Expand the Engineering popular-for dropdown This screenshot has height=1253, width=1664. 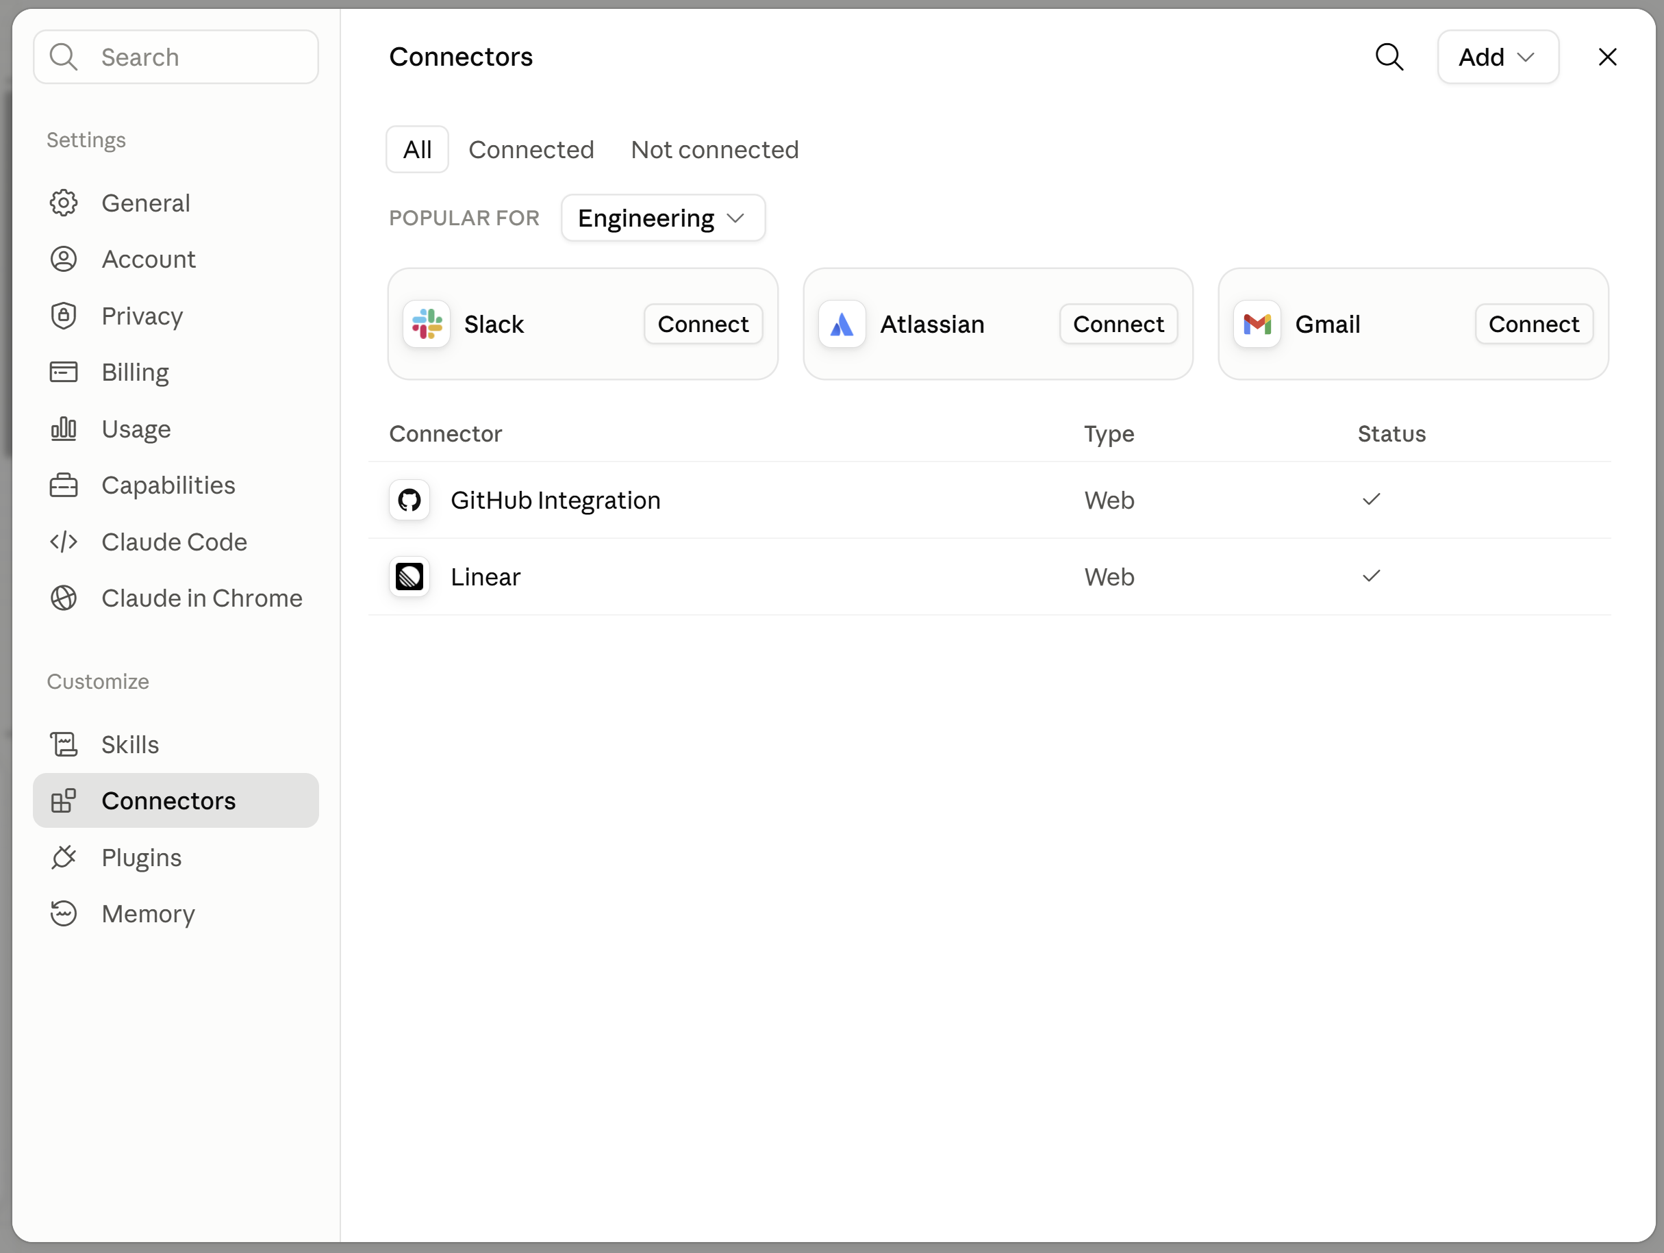[663, 218]
